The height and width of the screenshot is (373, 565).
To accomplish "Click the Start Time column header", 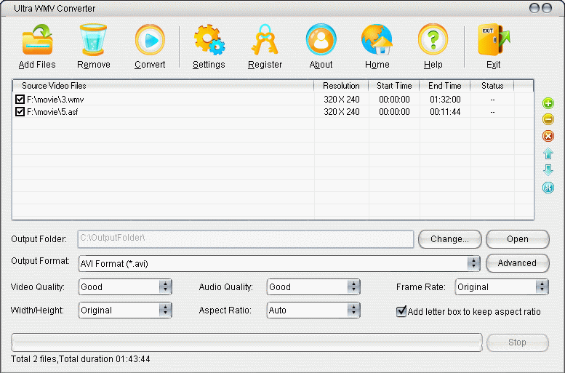I will pyautogui.click(x=394, y=86).
